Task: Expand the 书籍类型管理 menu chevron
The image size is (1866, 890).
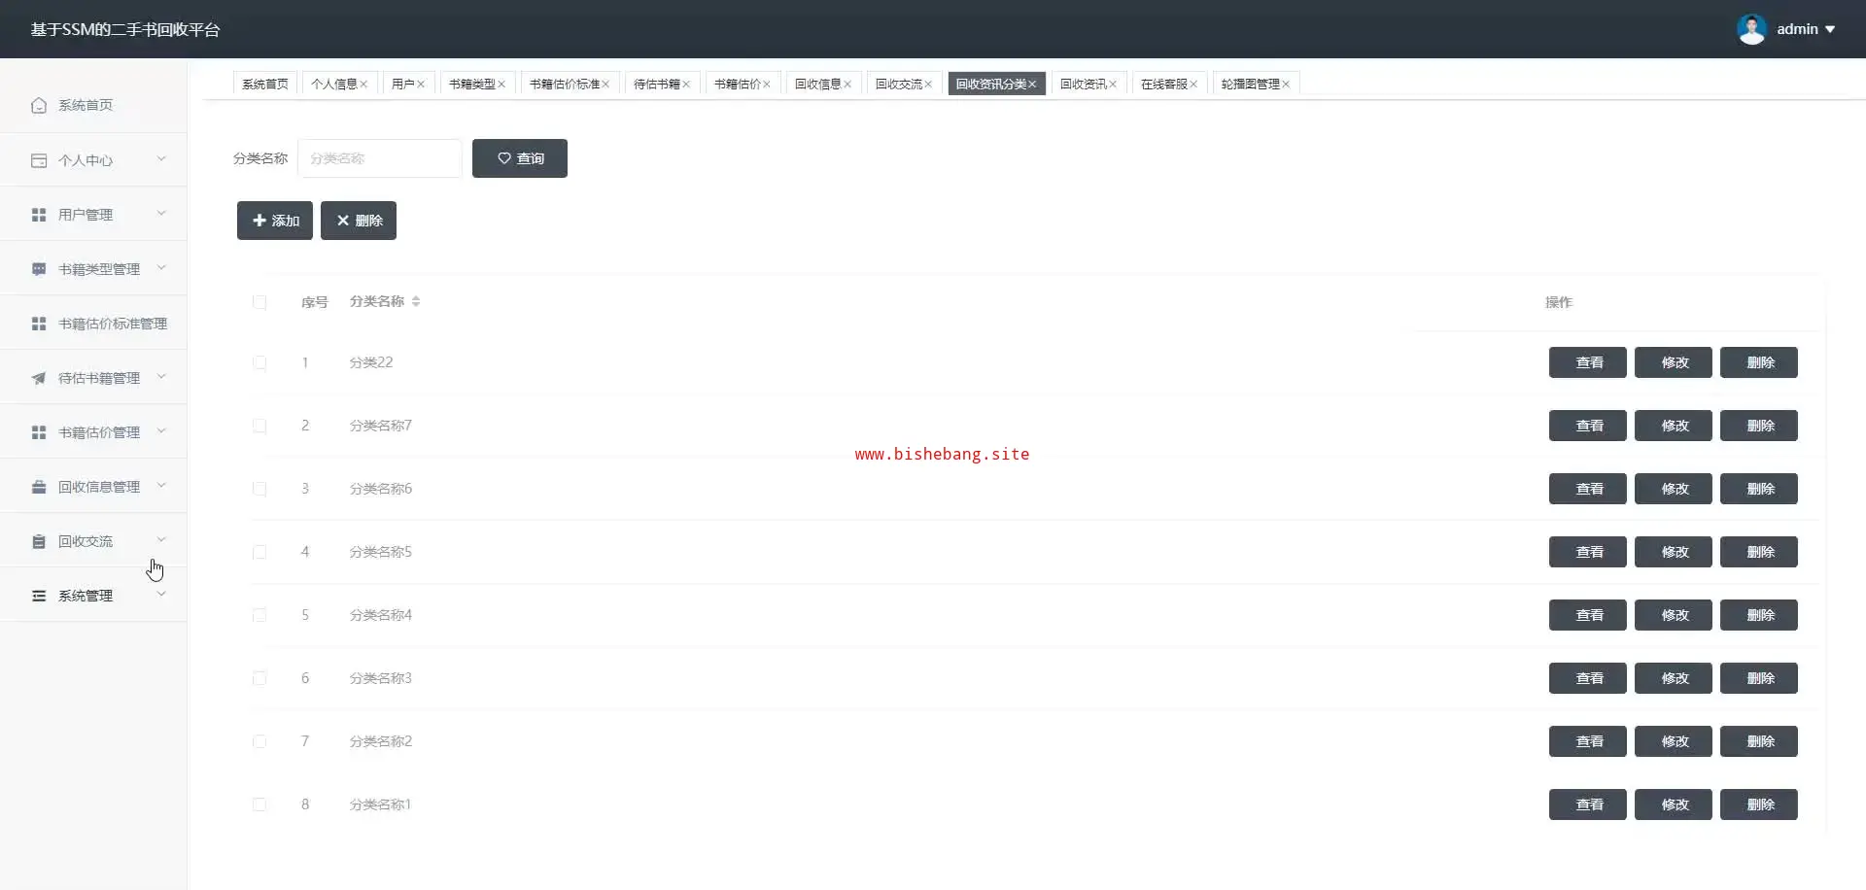Action: click(161, 267)
